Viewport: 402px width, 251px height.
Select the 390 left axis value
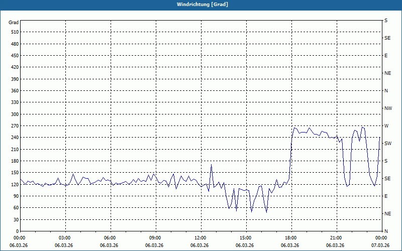15,79
